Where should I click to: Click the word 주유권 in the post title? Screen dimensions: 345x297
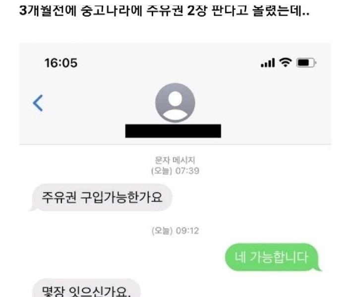coord(165,10)
